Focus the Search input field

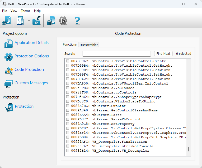116,53
